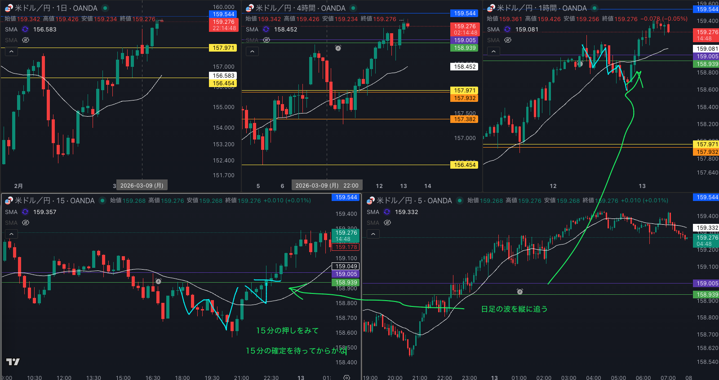Open chart settings gear on the 15-minute time axis

pos(346,377)
